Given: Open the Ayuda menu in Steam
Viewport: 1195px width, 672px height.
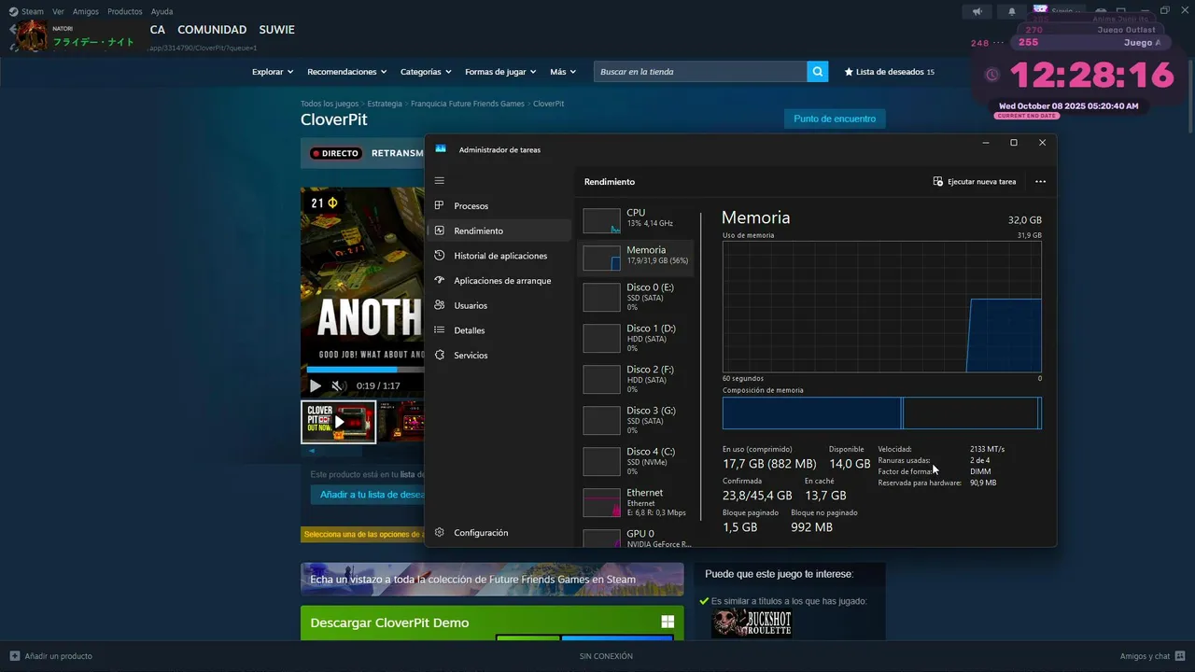Looking at the screenshot, I should (162, 12).
